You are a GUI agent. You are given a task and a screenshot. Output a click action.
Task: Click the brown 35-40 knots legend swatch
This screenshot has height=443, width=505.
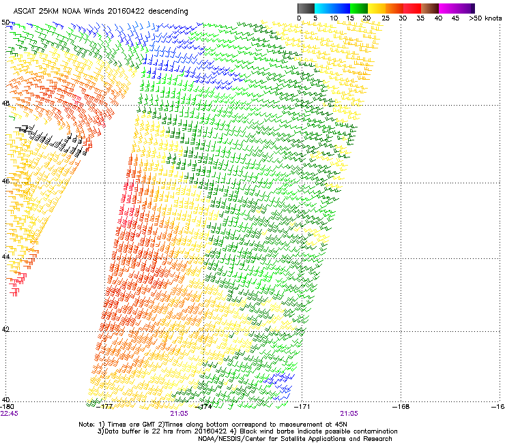430,8
